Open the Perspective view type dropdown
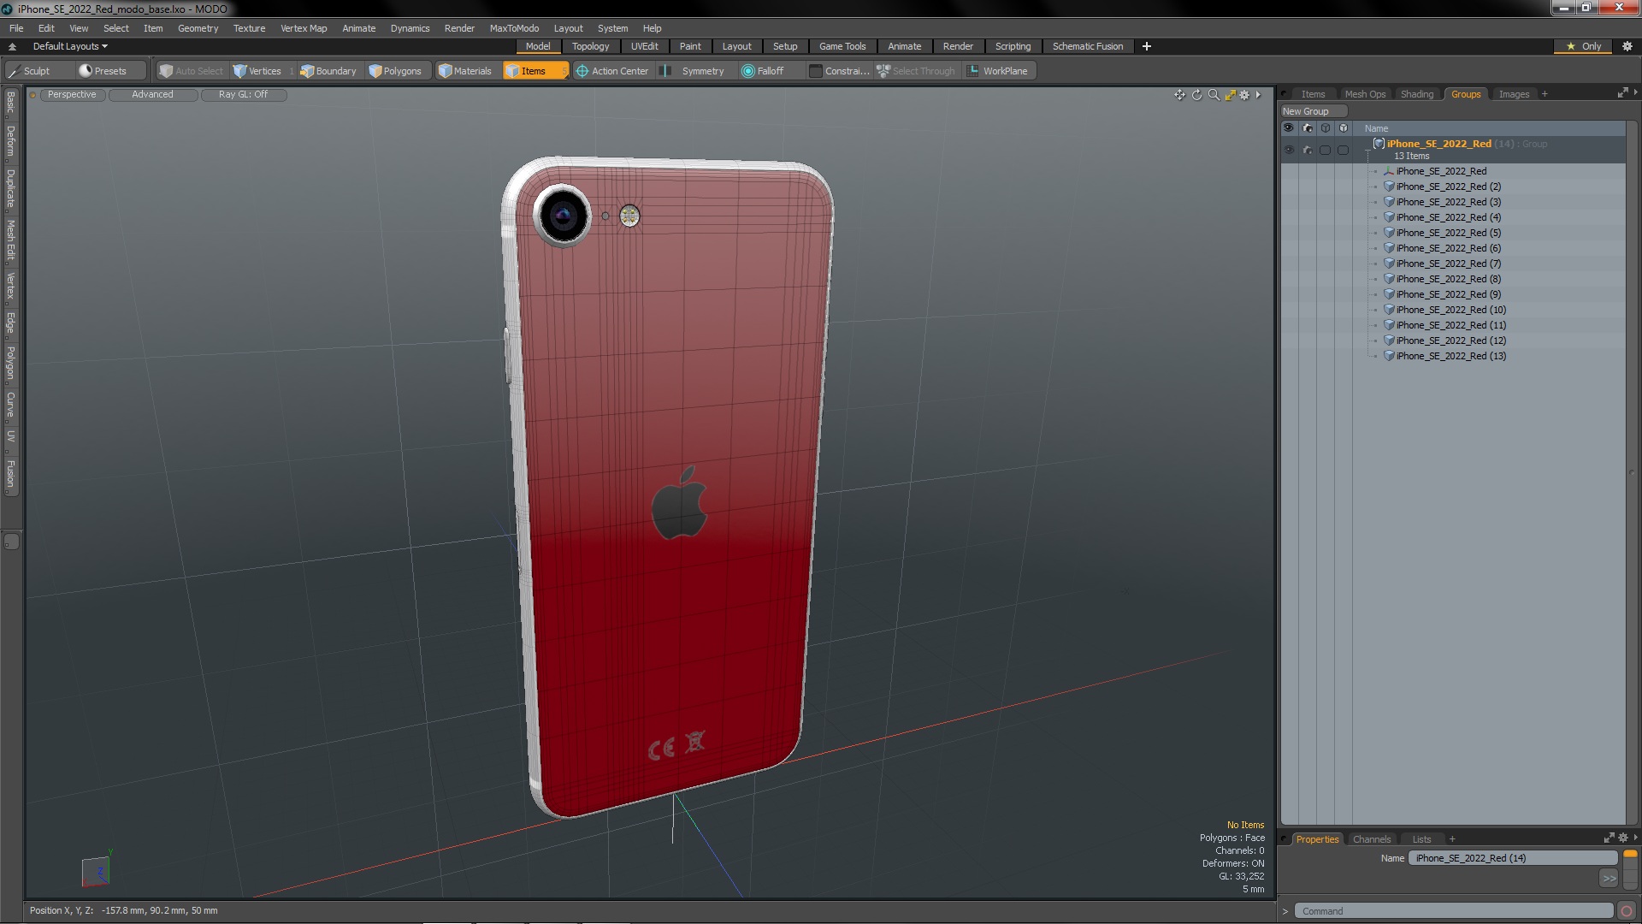 pyautogui.click(x=72, y=95)
